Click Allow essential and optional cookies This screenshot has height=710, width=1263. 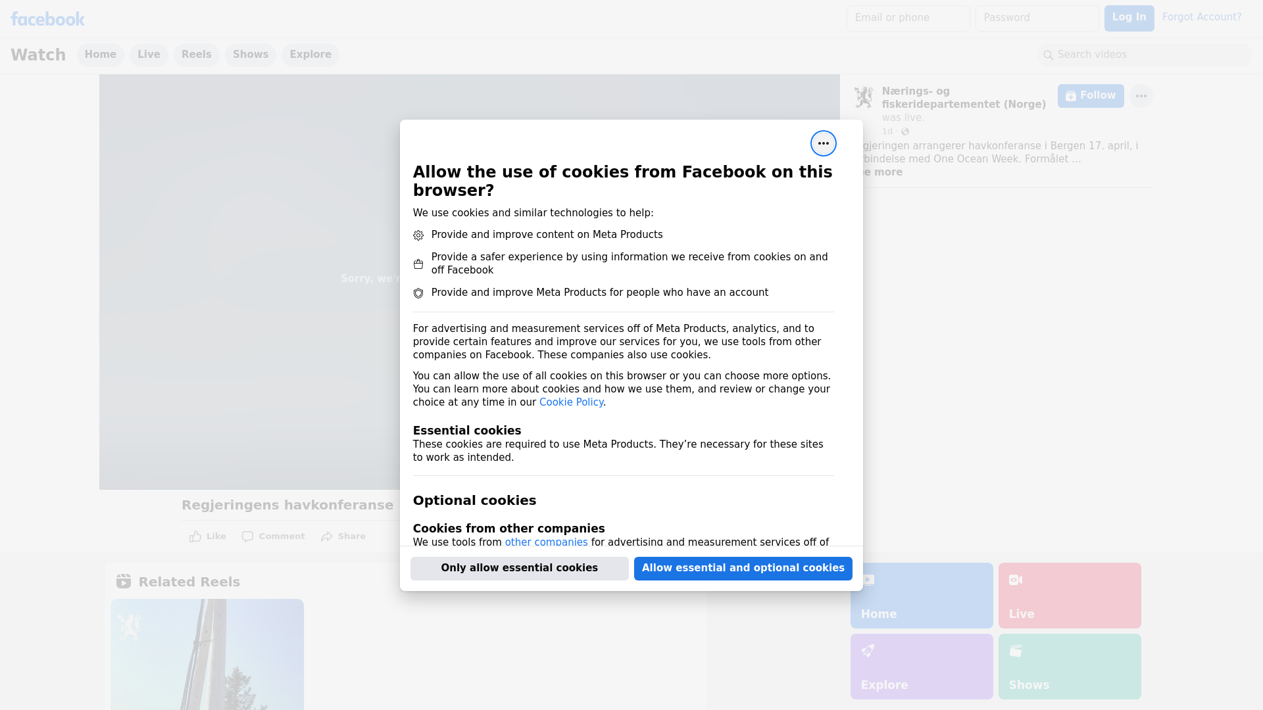(x=743, y=569)
